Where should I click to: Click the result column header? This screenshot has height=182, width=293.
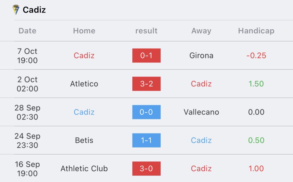(146, 31)
